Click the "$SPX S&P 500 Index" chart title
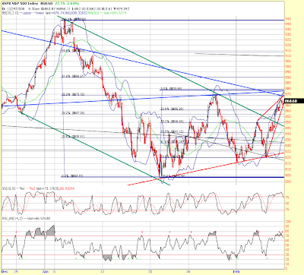This screenshot has width=304, height=275. click(19, 4)
